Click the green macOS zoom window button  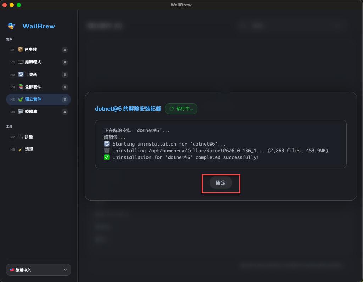pos(19,5)
